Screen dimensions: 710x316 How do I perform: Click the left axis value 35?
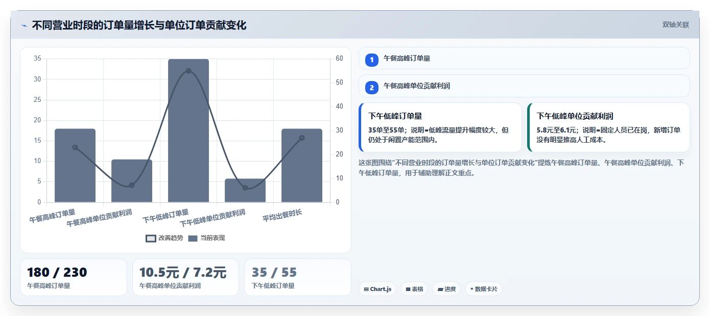point(37,59)
